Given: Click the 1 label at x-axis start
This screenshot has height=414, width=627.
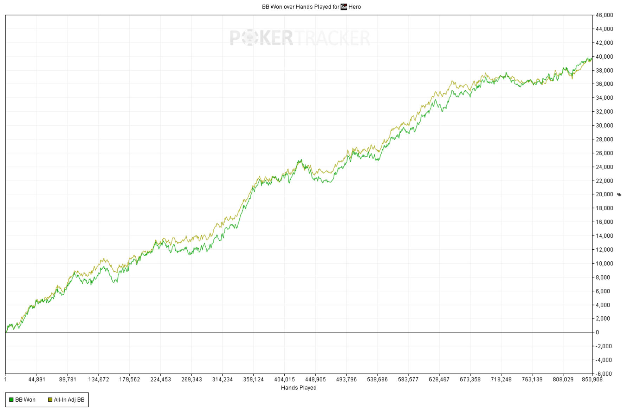Looking at the screenshot, I should [6, 380].
